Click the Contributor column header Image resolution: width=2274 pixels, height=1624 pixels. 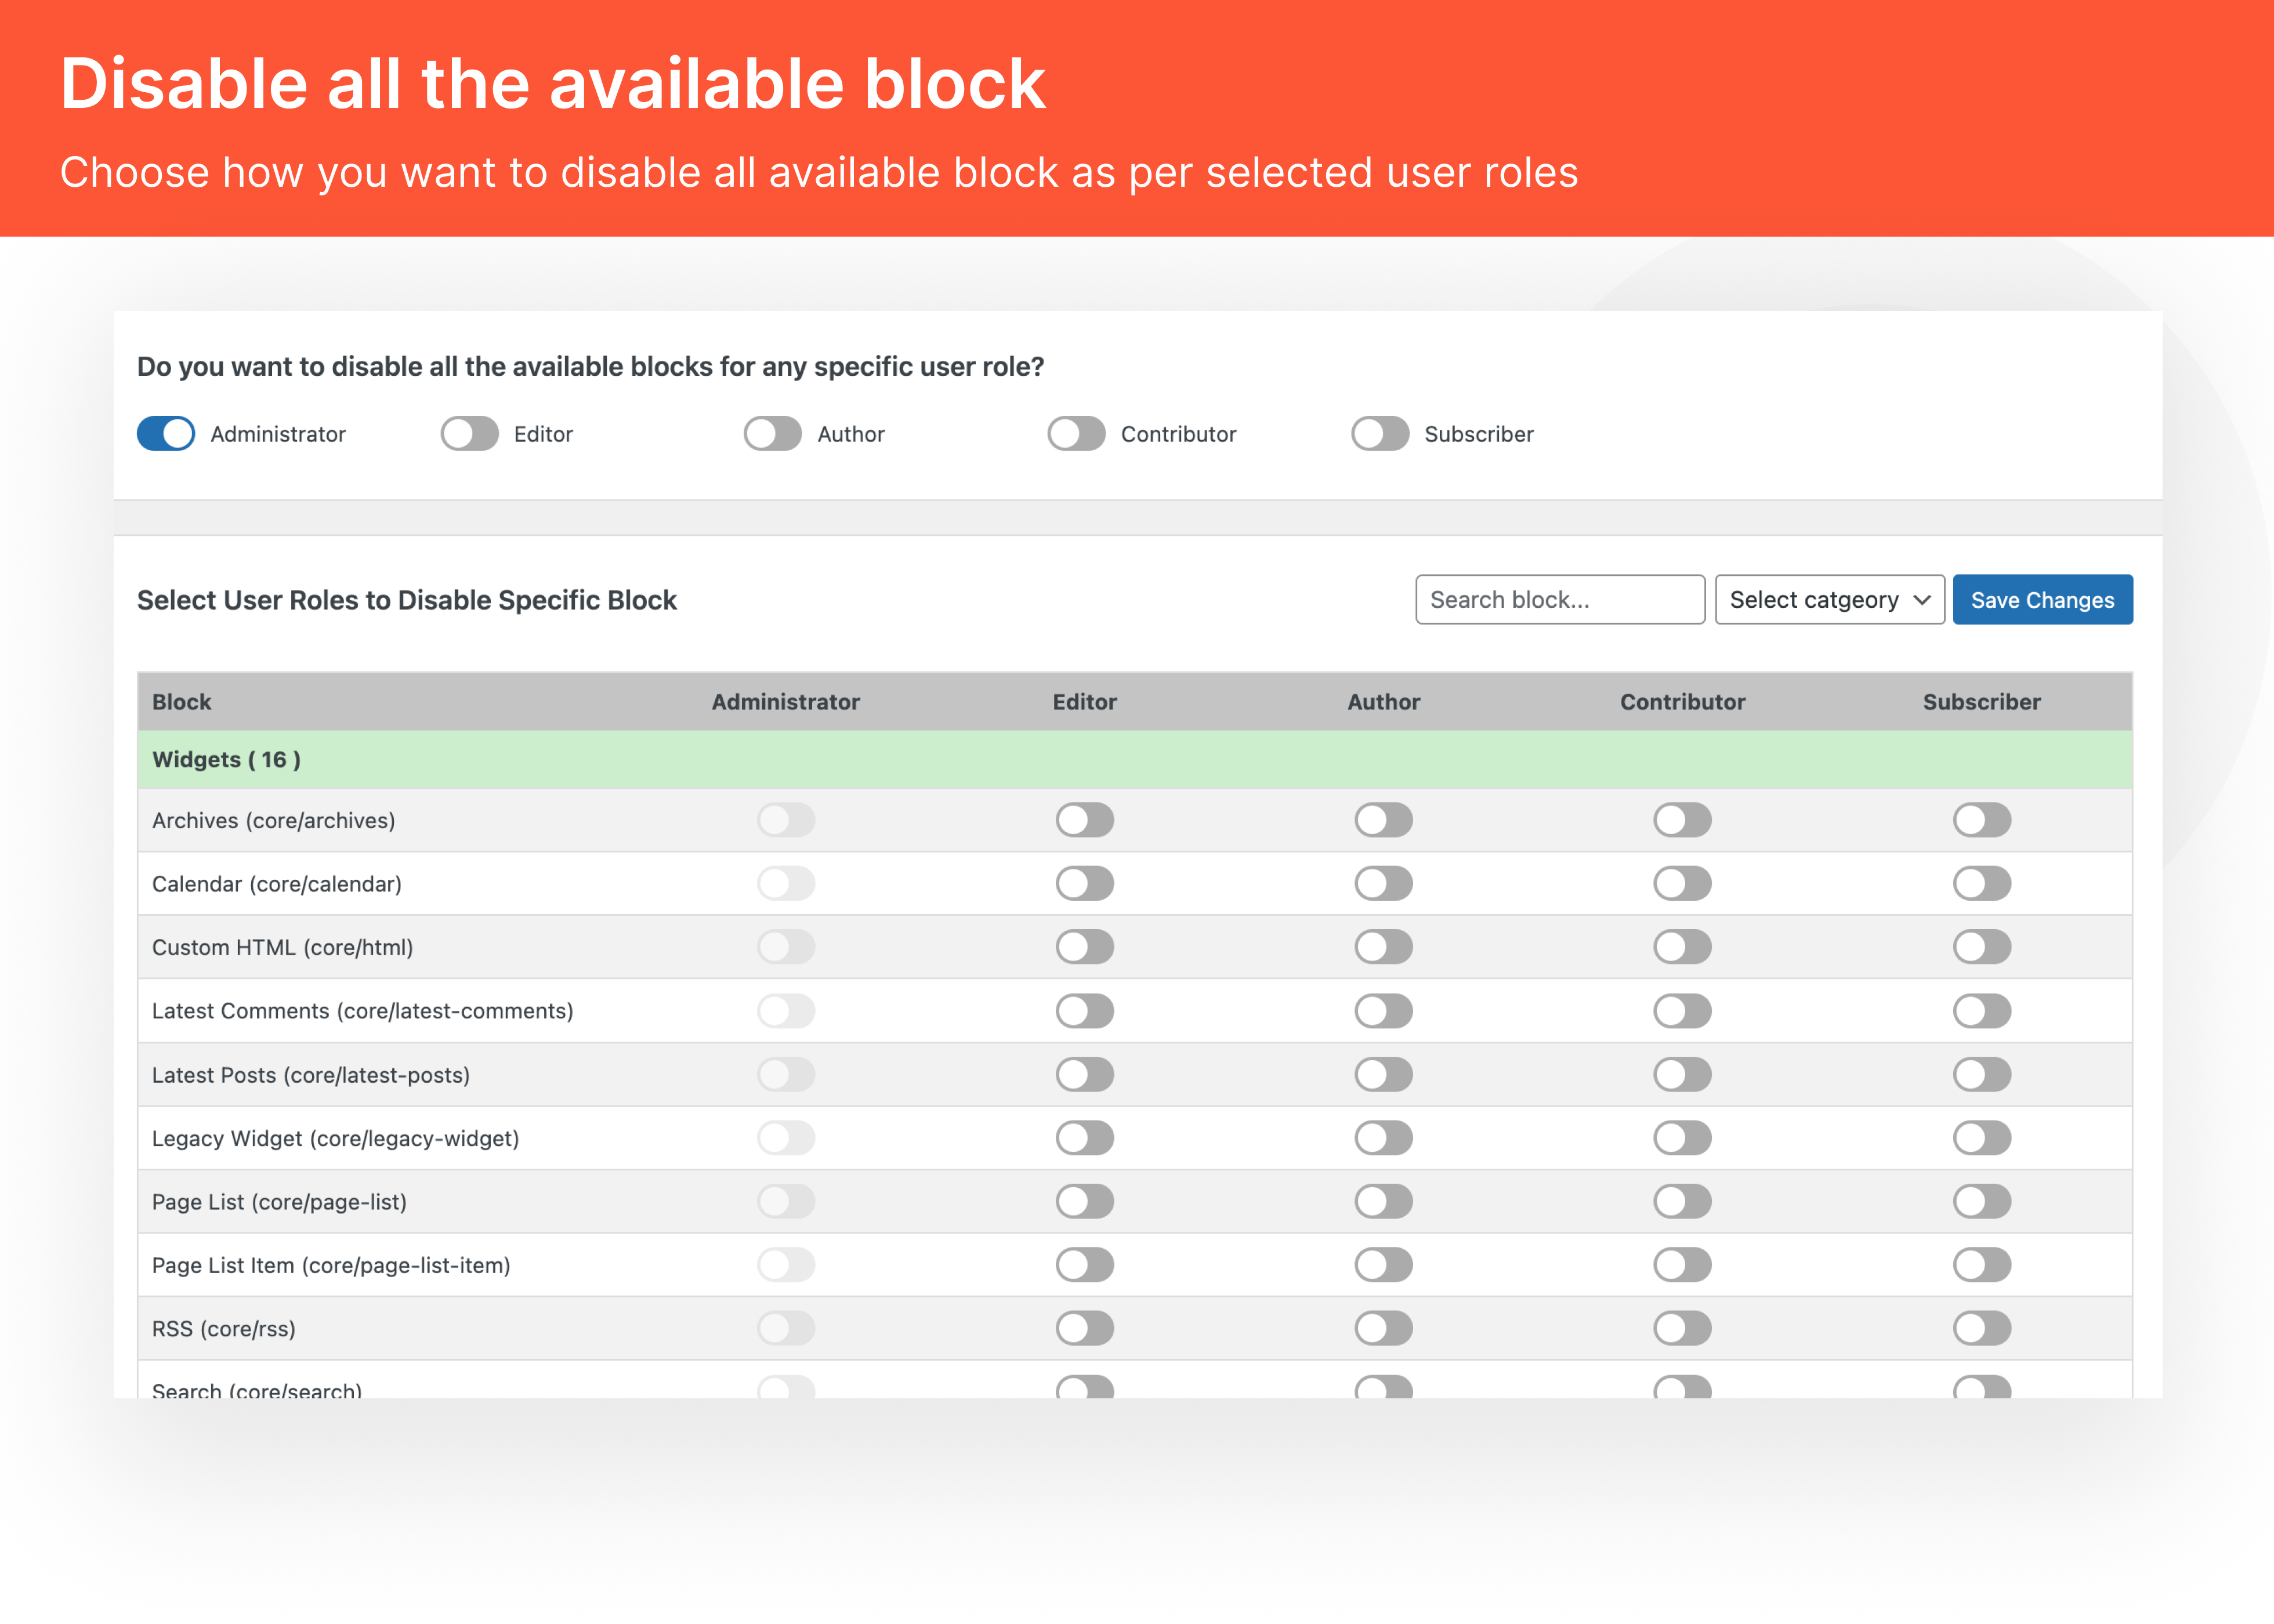coord(1683,702)
